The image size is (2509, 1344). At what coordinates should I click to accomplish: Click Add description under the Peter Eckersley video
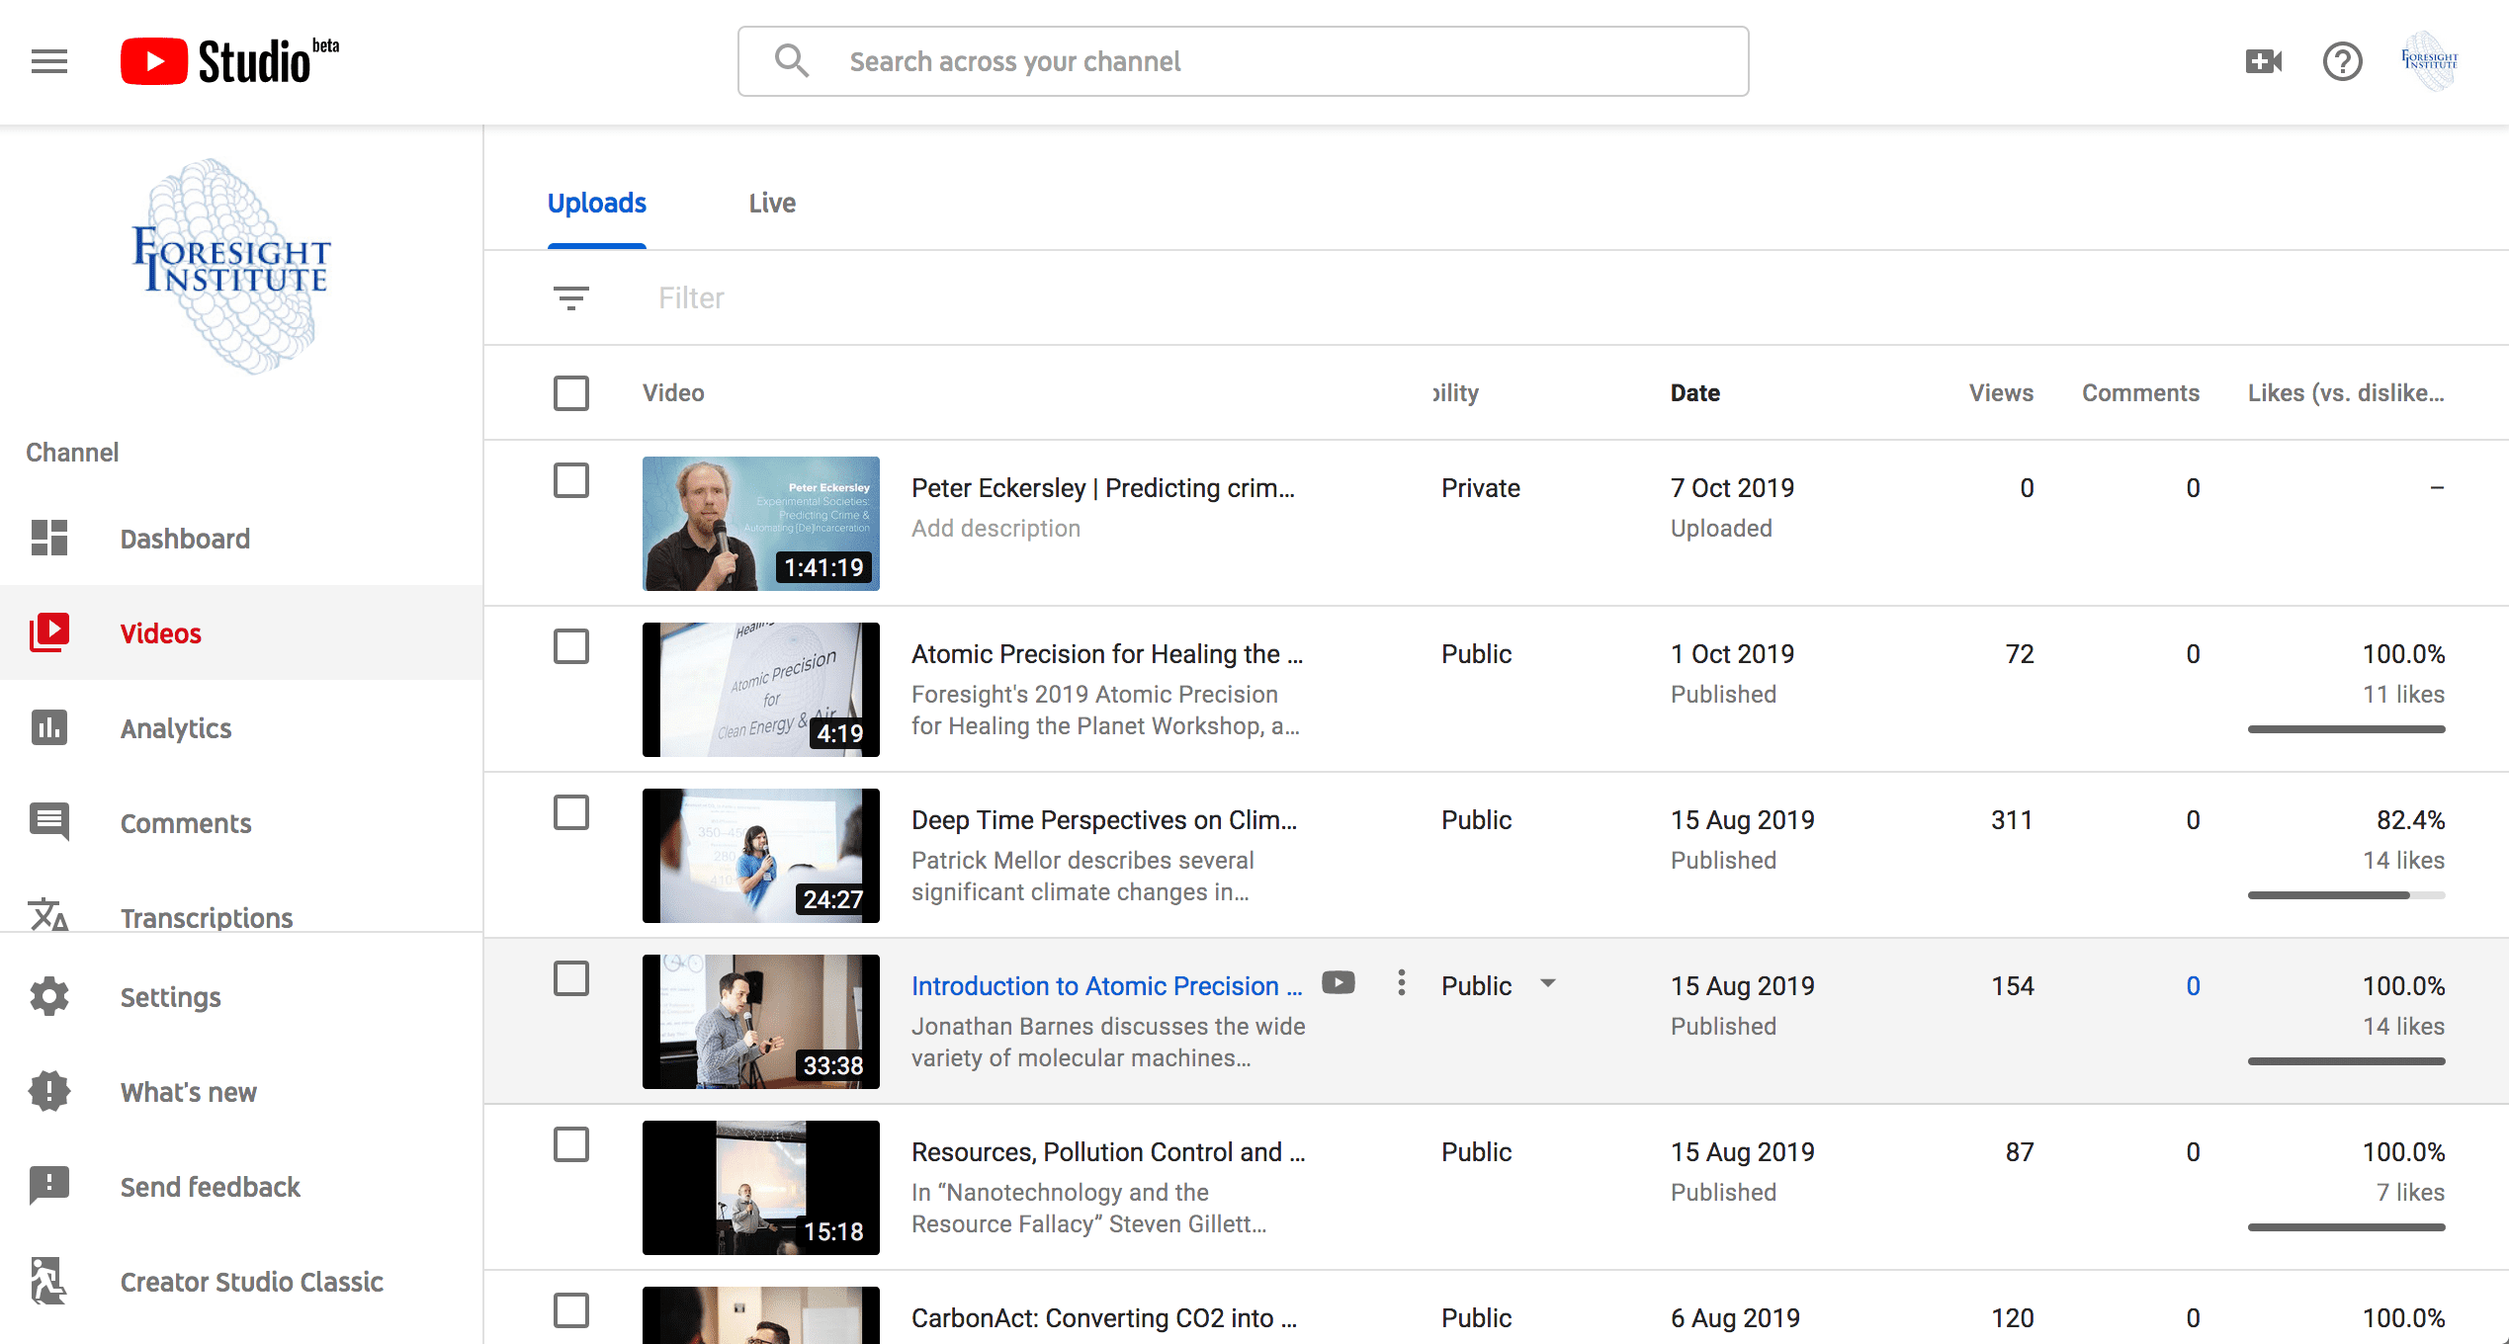click(x=995, y=528)
